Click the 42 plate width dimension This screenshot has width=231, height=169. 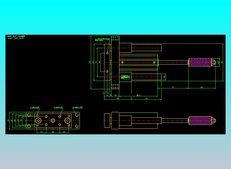8,121
